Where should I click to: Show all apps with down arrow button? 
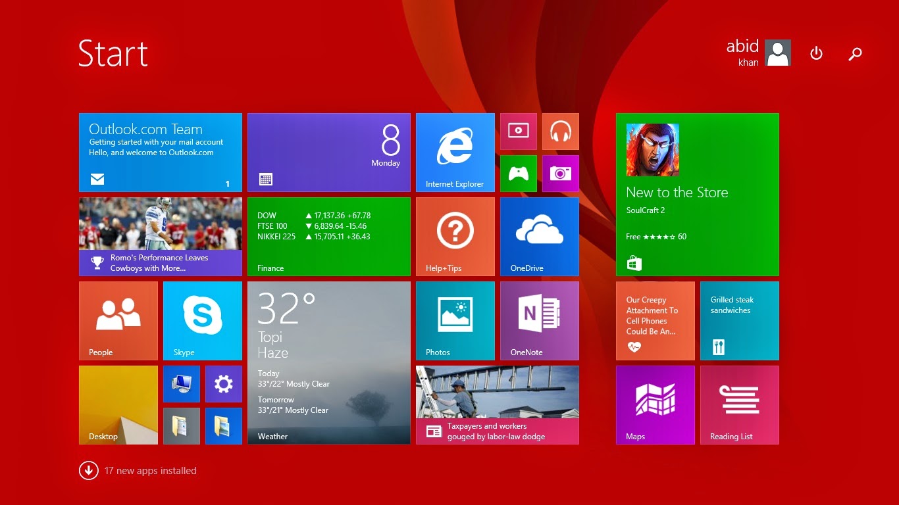tap(89, 471)
